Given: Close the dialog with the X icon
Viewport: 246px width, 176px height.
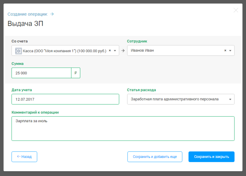Looking at the screenshot, I should 236,10.
